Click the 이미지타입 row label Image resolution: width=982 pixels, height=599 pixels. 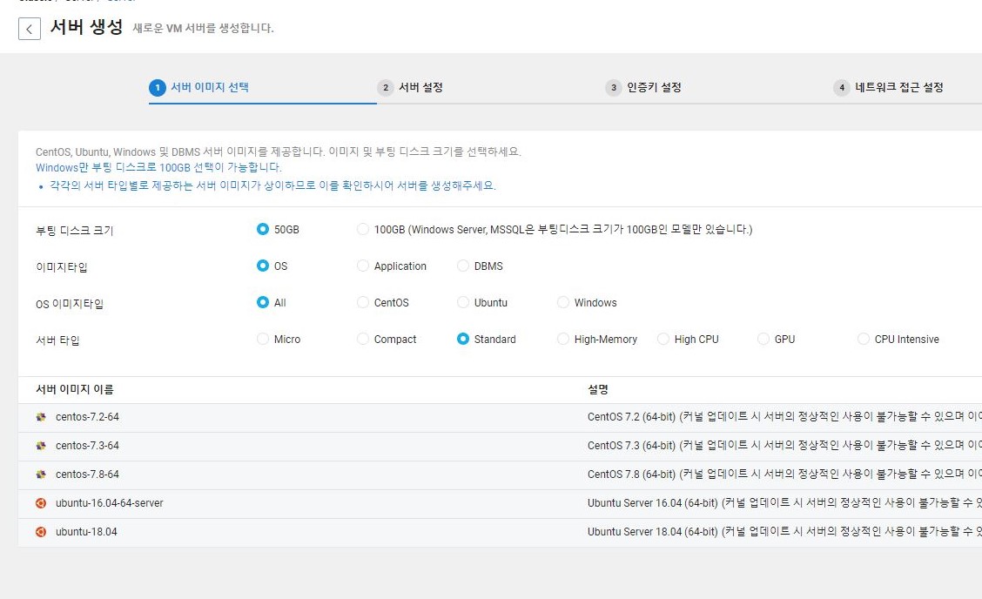[61, 267]
